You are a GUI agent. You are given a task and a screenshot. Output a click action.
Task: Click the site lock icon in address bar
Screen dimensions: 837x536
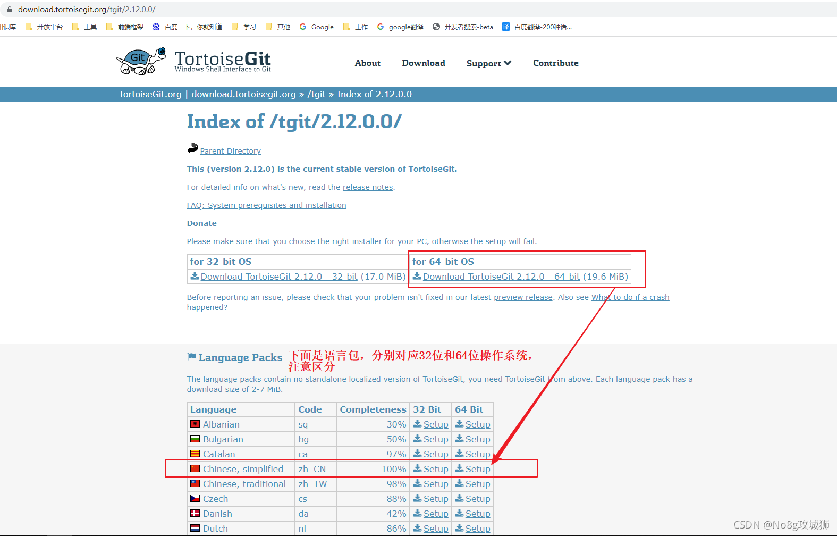[x=9, y=10]
